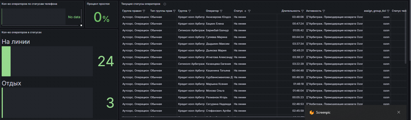Click Ситиколл Арбитраж cell in Казанцева Евгения row
Viewport: 411px width, 120px height.
(191, 64)
